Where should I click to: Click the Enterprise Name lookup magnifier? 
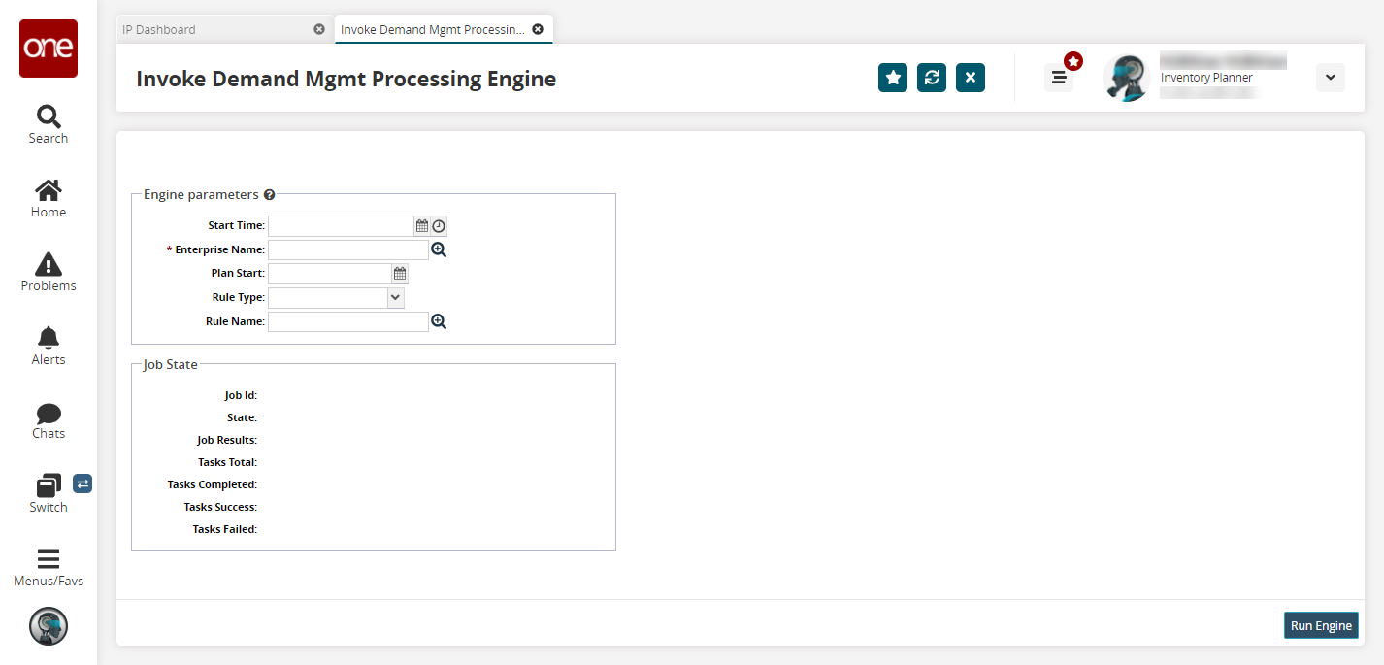point(439,249)
